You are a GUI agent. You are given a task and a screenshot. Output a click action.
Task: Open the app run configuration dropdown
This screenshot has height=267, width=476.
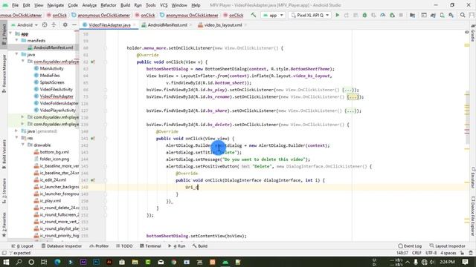tap(273, 15)
